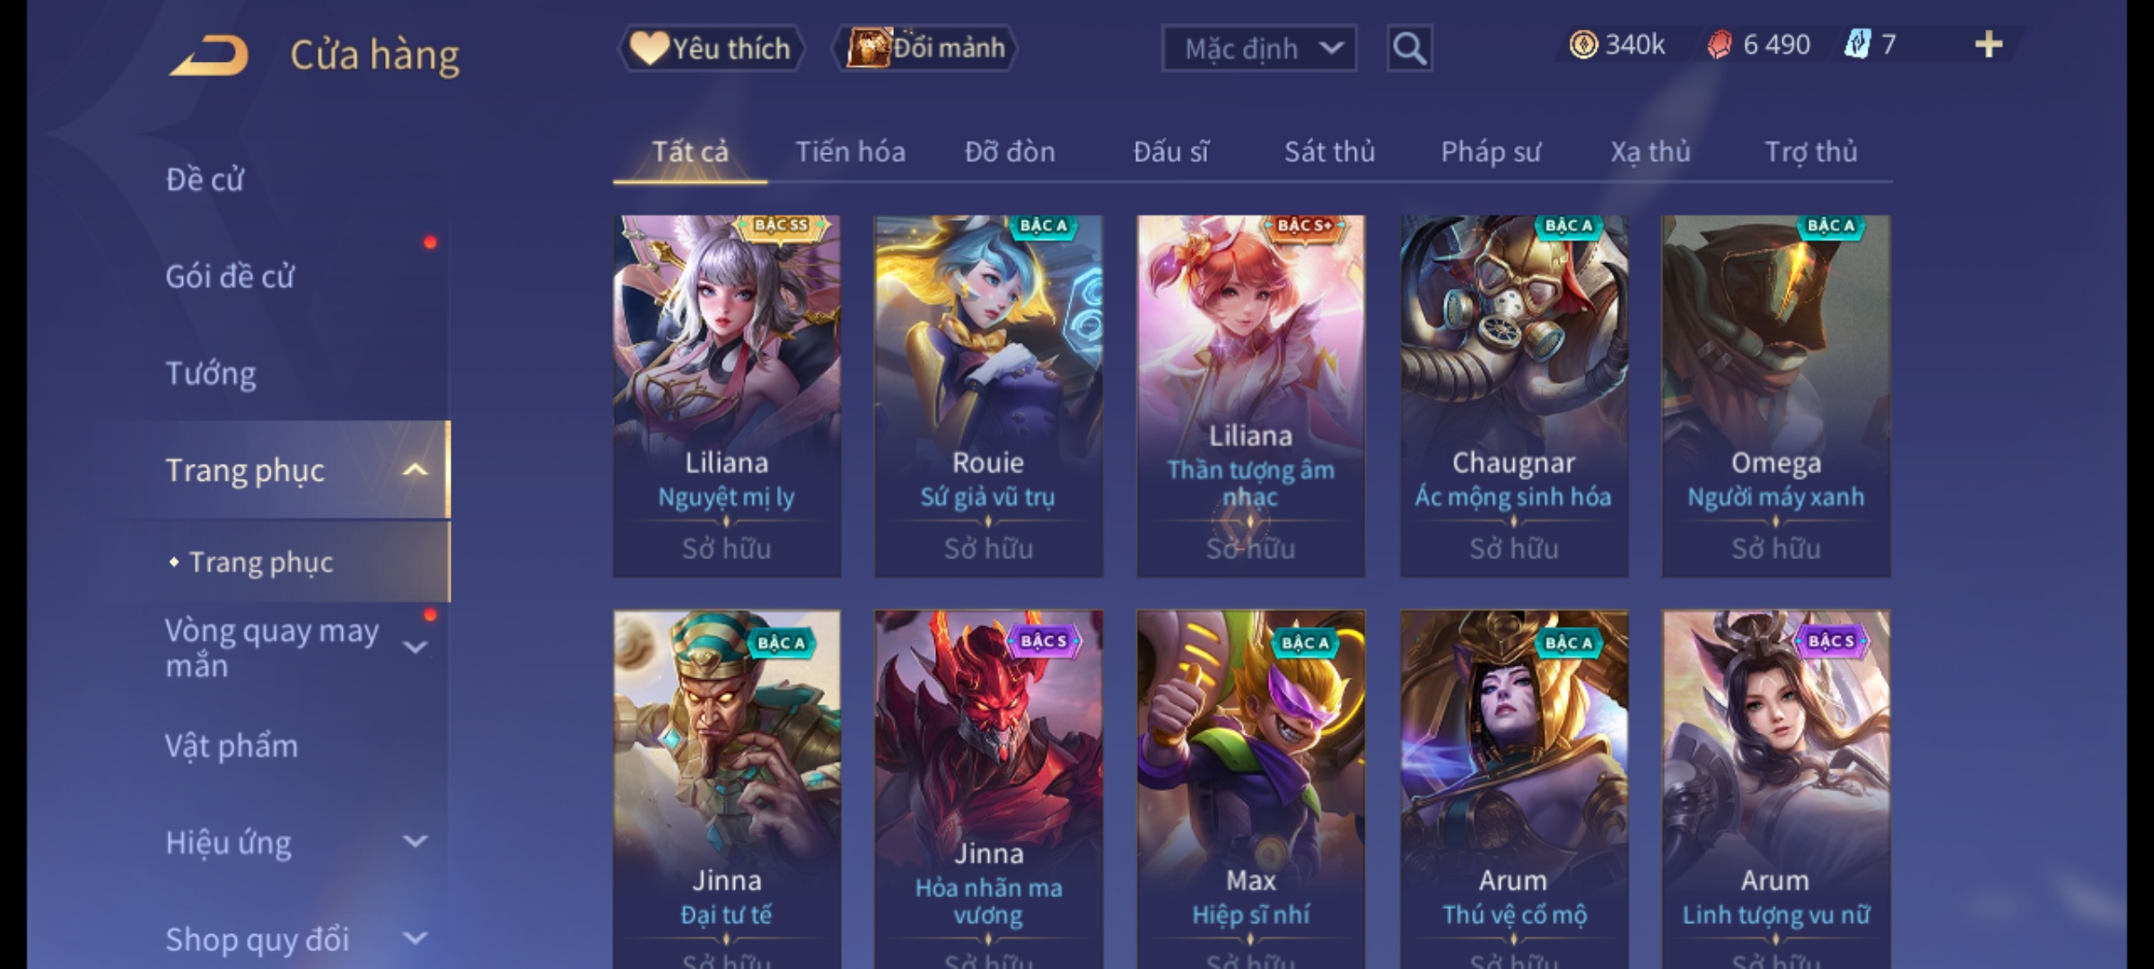Open Gói đề cử sidebar entry
This screenshot has height=969, width=2154.
[x=230, y=276]
